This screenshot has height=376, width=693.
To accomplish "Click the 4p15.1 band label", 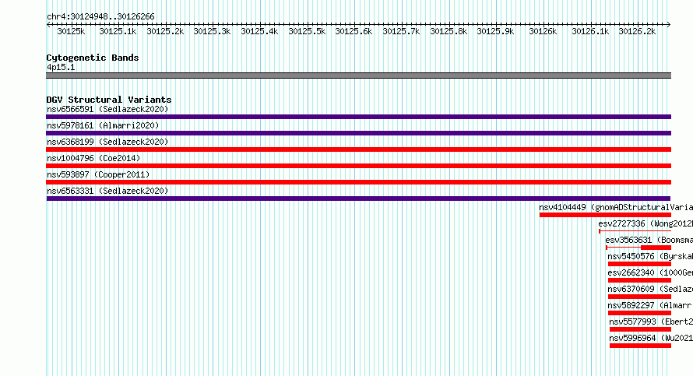I will pyautogui.click(x=61, y=67).
